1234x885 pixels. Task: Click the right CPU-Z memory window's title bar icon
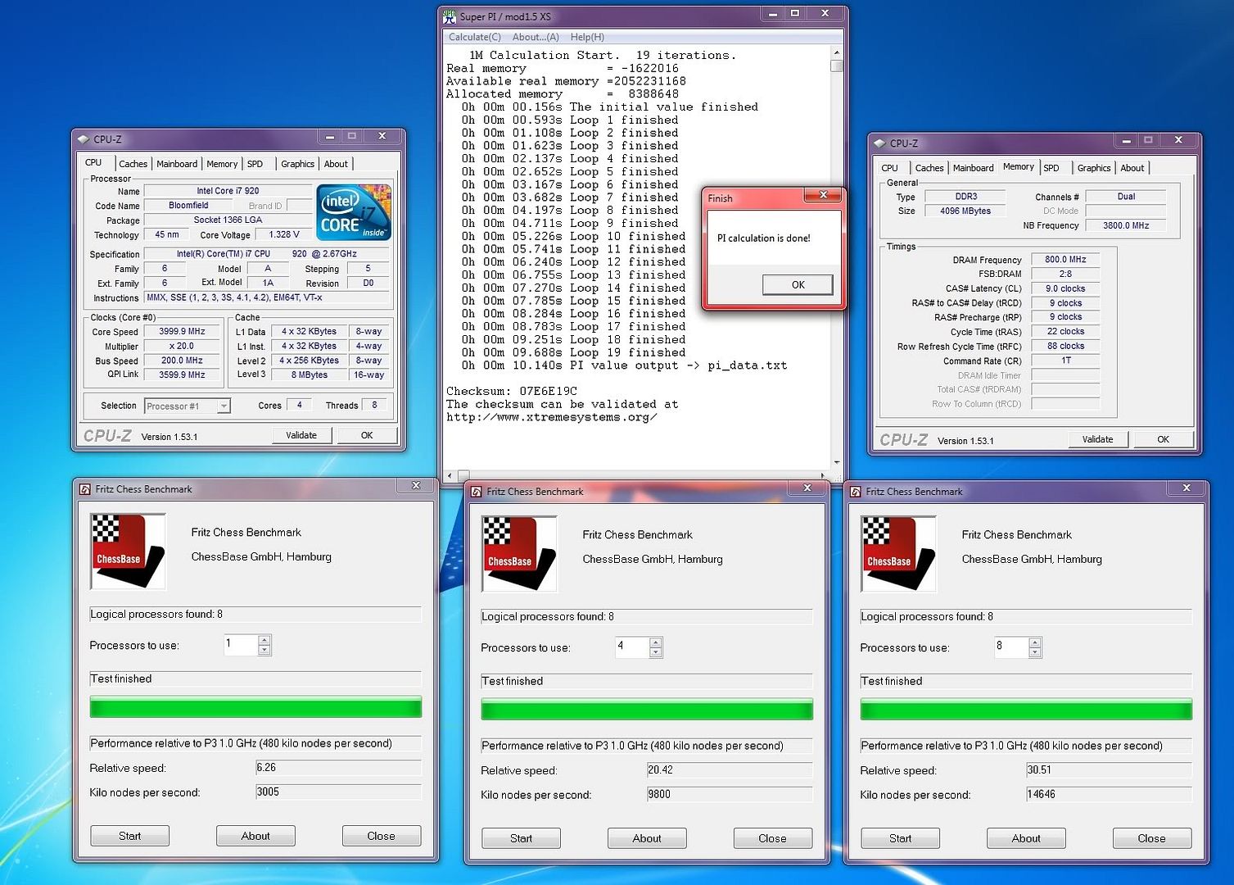(880, 143)
